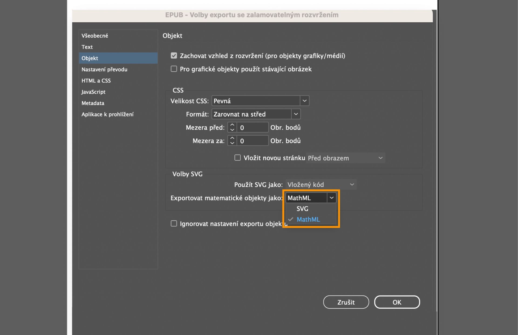Open Před obrazem page break dropdown

pos(345,158)
